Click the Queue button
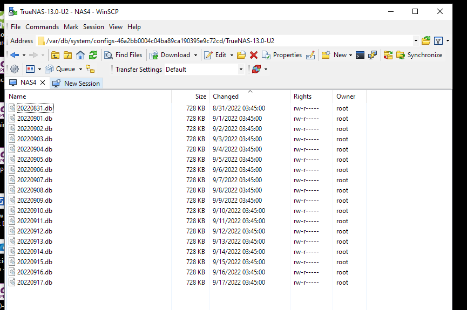This screenshot has height=310, width=467. pos(60,70)
